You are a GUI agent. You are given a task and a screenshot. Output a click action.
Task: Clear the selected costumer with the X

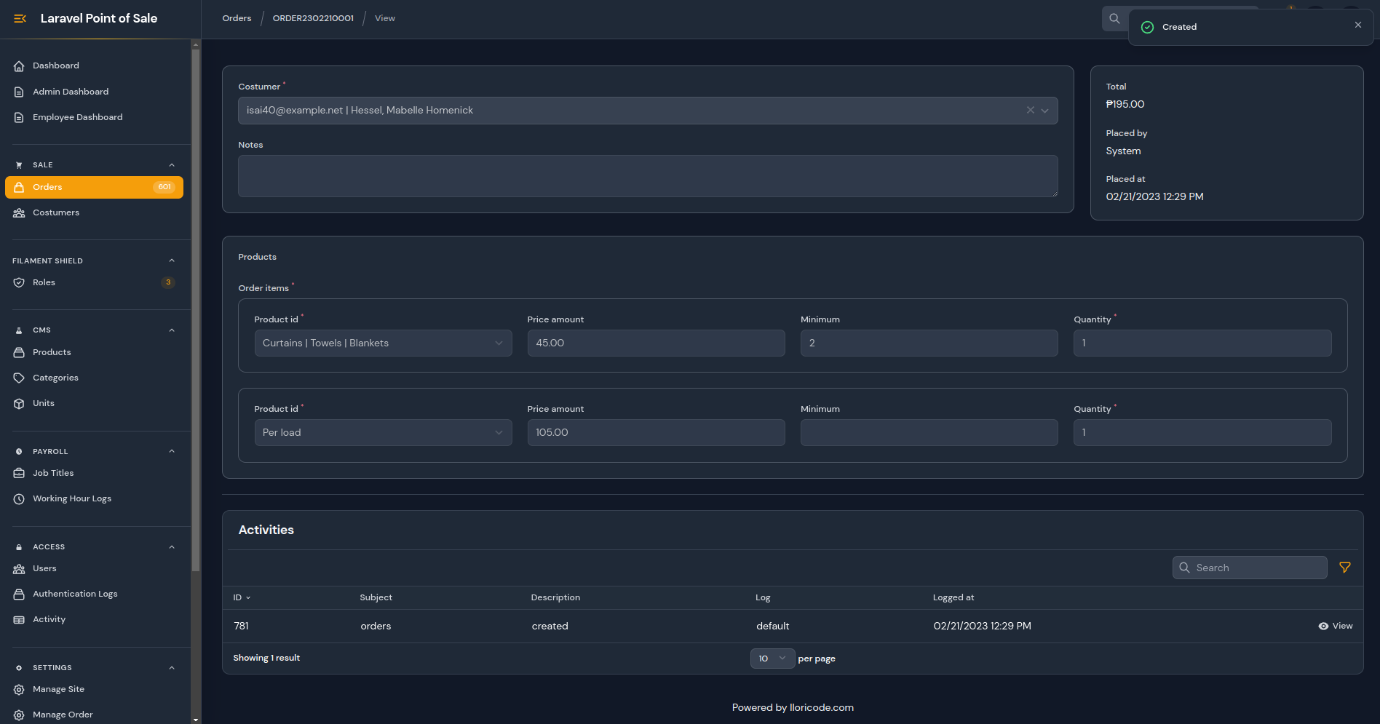[x=1030, y=110]
